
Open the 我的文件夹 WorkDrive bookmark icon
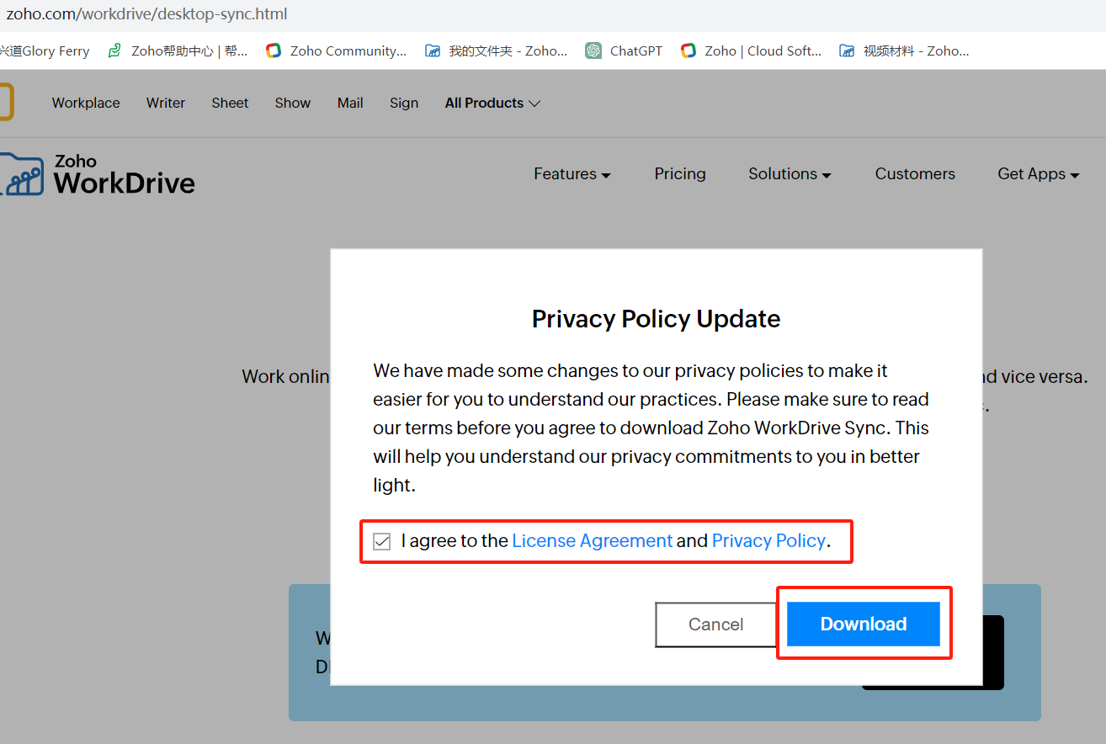pos(433,50)
